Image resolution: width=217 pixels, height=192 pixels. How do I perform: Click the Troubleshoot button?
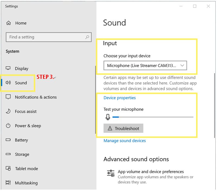click(123, 128)
